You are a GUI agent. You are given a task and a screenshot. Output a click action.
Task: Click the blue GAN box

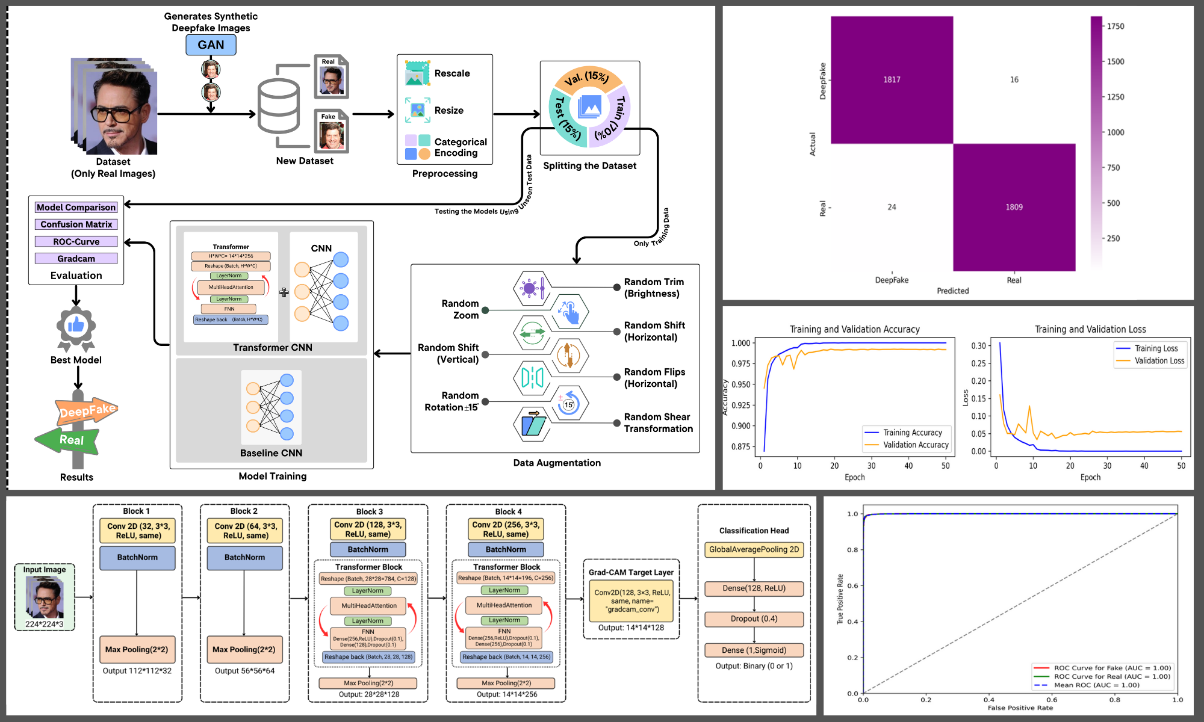[x=211, y=45]
